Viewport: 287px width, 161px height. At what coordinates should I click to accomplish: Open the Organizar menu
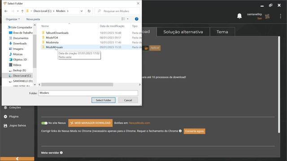[13, 19]
